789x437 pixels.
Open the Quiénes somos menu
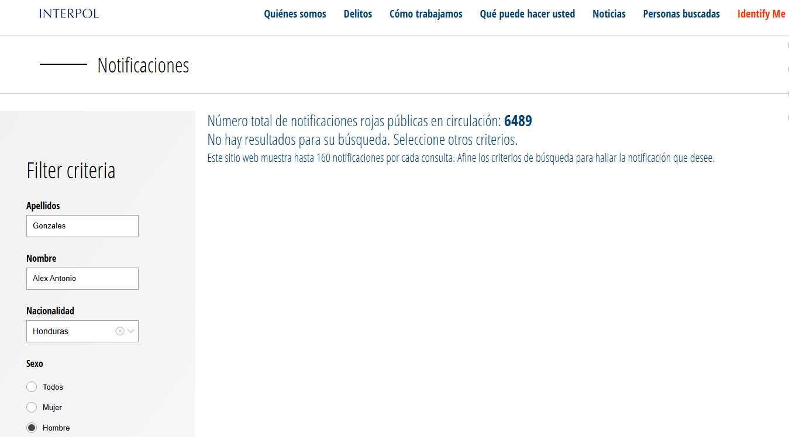coord(295,14)
